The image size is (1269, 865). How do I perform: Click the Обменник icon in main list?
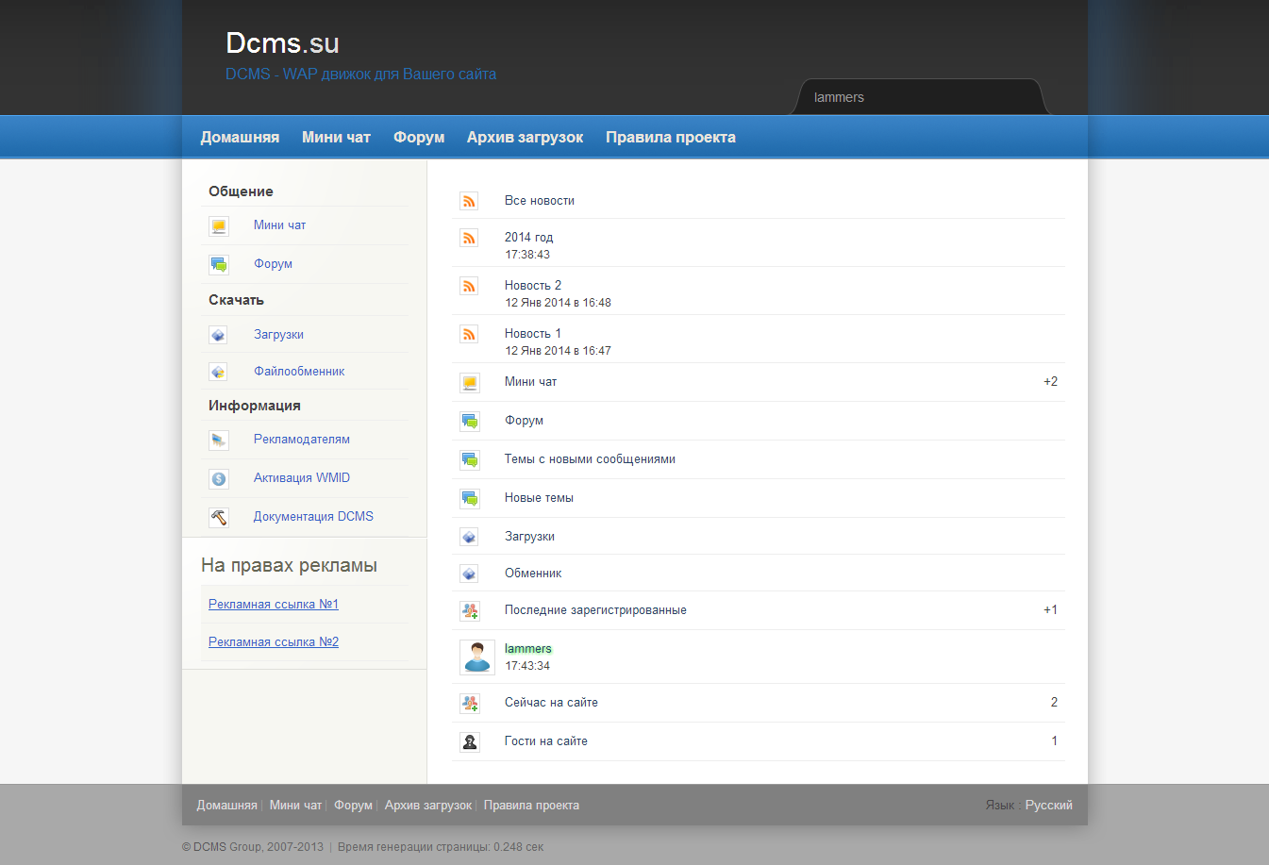[x=469, y=574]
